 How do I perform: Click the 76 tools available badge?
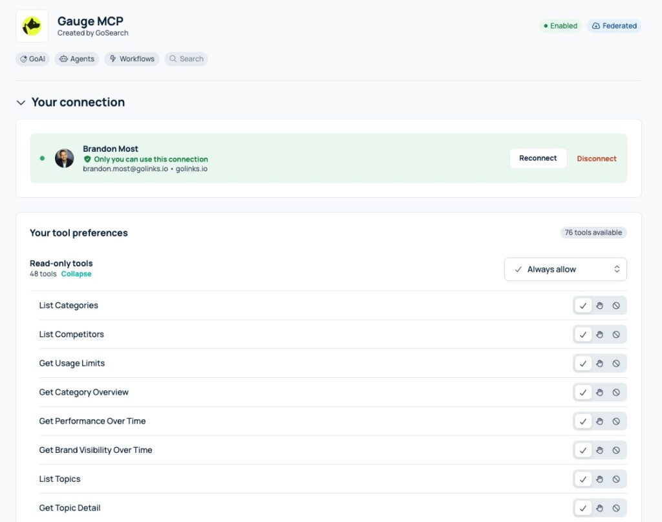593,233
